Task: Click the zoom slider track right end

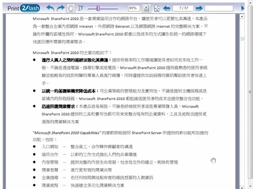Action: pyautogui.click(x=117, y=8)
